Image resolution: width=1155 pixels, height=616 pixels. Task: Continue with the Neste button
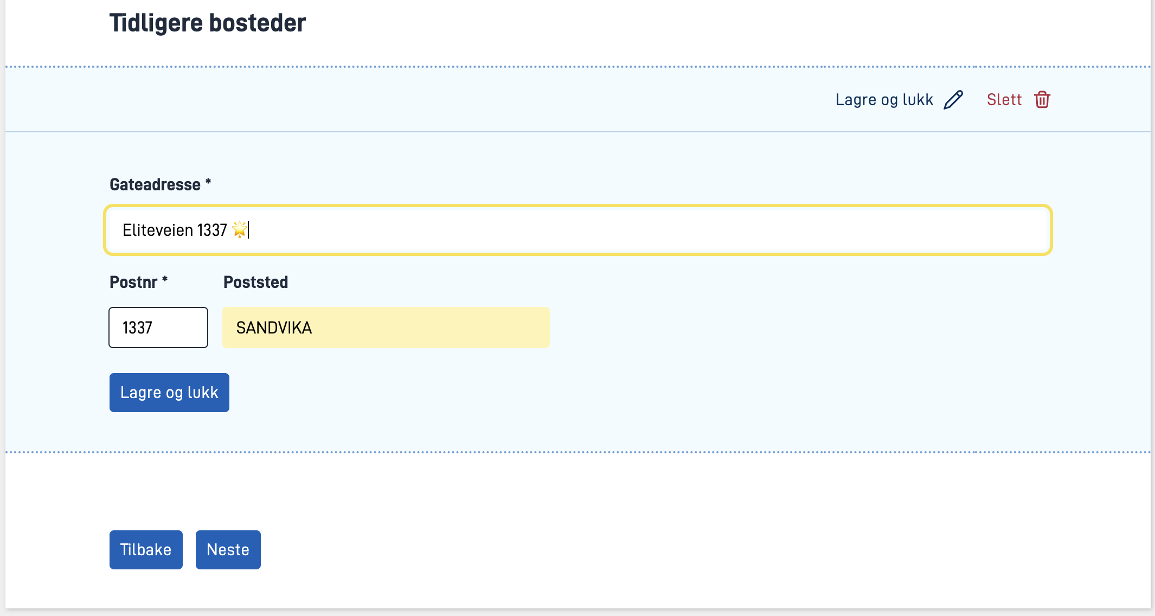[228, 550]
